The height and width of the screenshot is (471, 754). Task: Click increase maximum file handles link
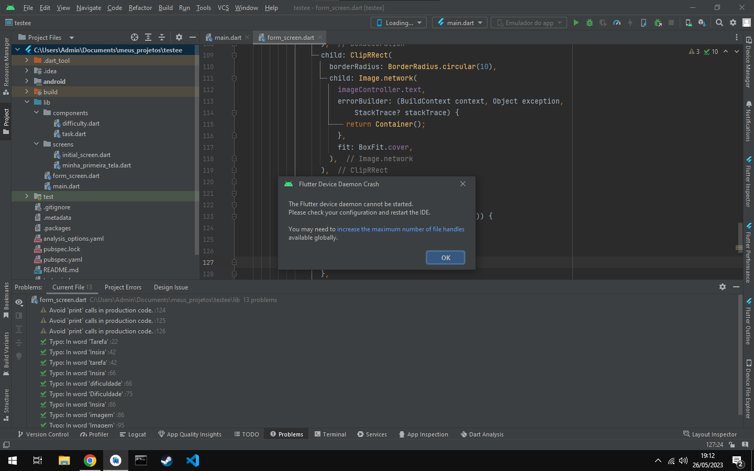click(401, 229)
